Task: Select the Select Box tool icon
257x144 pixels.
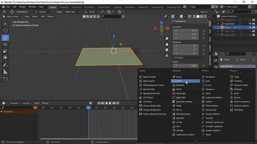Action: [x=5, y=24]
